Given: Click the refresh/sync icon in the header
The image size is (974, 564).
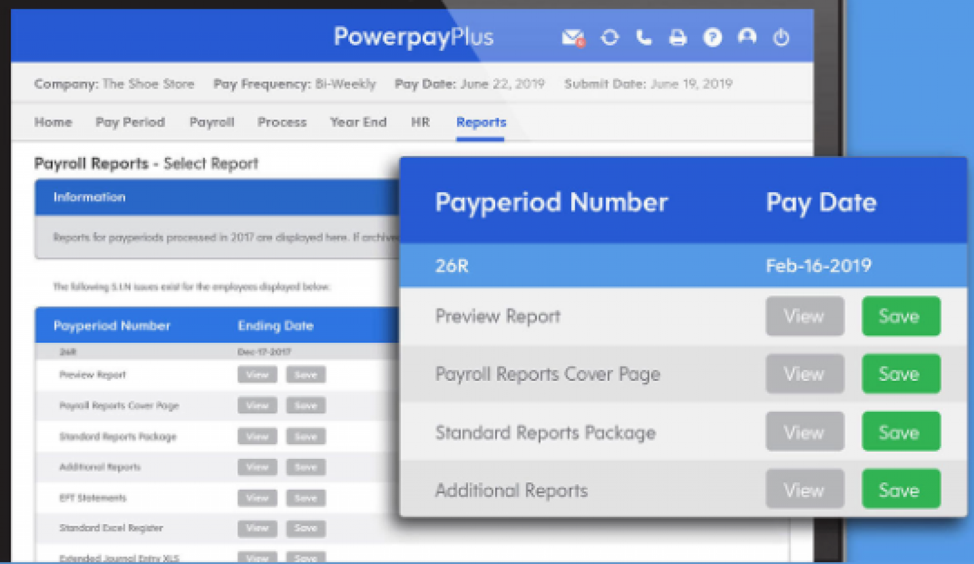Looking at the screenshot, I should (x=609, y=37).
